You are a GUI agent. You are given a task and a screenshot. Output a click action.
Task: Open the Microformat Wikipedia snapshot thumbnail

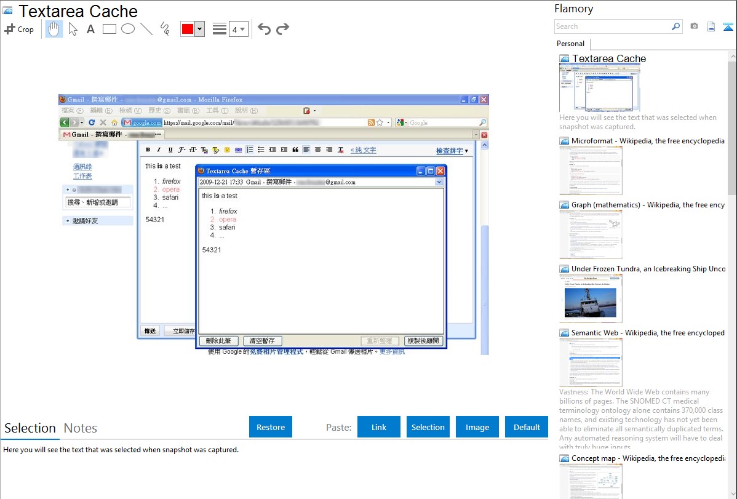pyautogui.click(x=591, y=170)
